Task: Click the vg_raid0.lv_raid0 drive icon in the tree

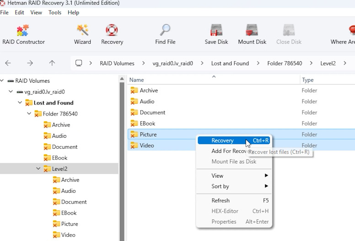Action: click(20, 92)
